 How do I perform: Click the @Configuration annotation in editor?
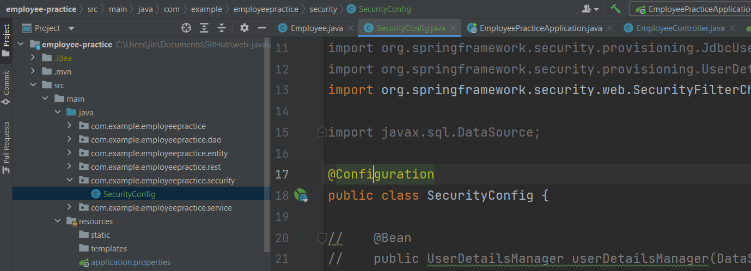tap(381, 174)
